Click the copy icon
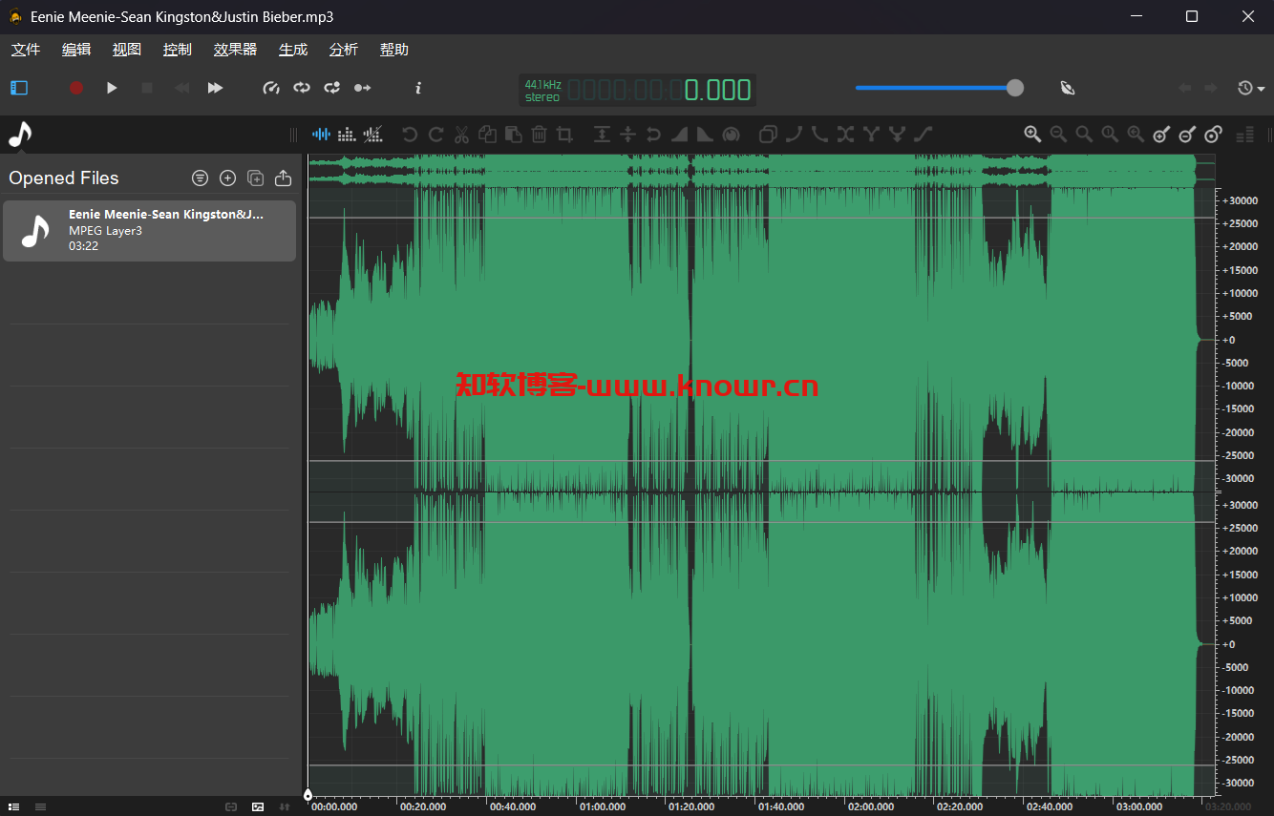Image resolution: width=1274 pixels, height=816 pixels. pyautogui.click(x=487, y=135)
